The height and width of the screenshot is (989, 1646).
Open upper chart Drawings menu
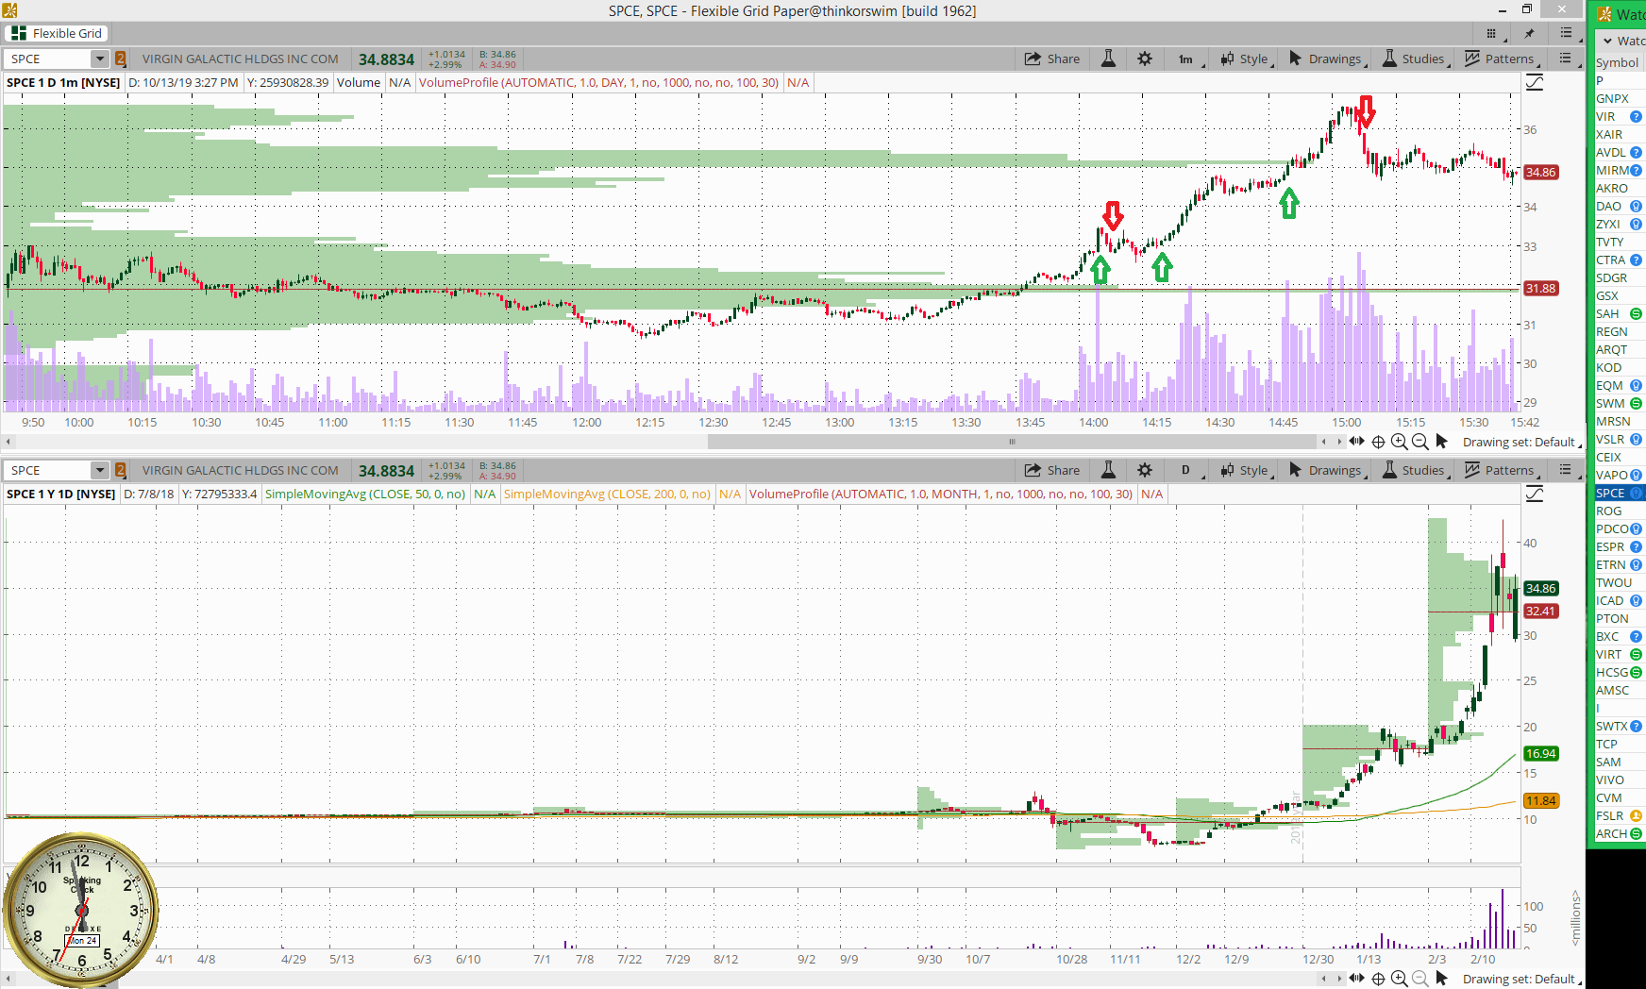(x=1326, y=59)
